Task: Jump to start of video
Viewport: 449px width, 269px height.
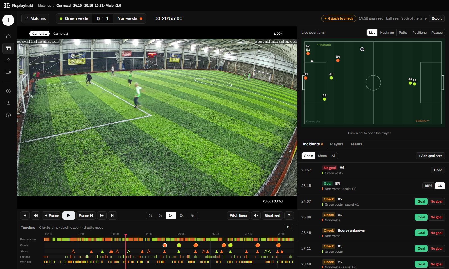Action: [x=25, y=215]
